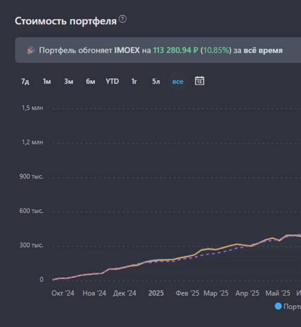Choose the 1г period

click(x=134, y=81)
